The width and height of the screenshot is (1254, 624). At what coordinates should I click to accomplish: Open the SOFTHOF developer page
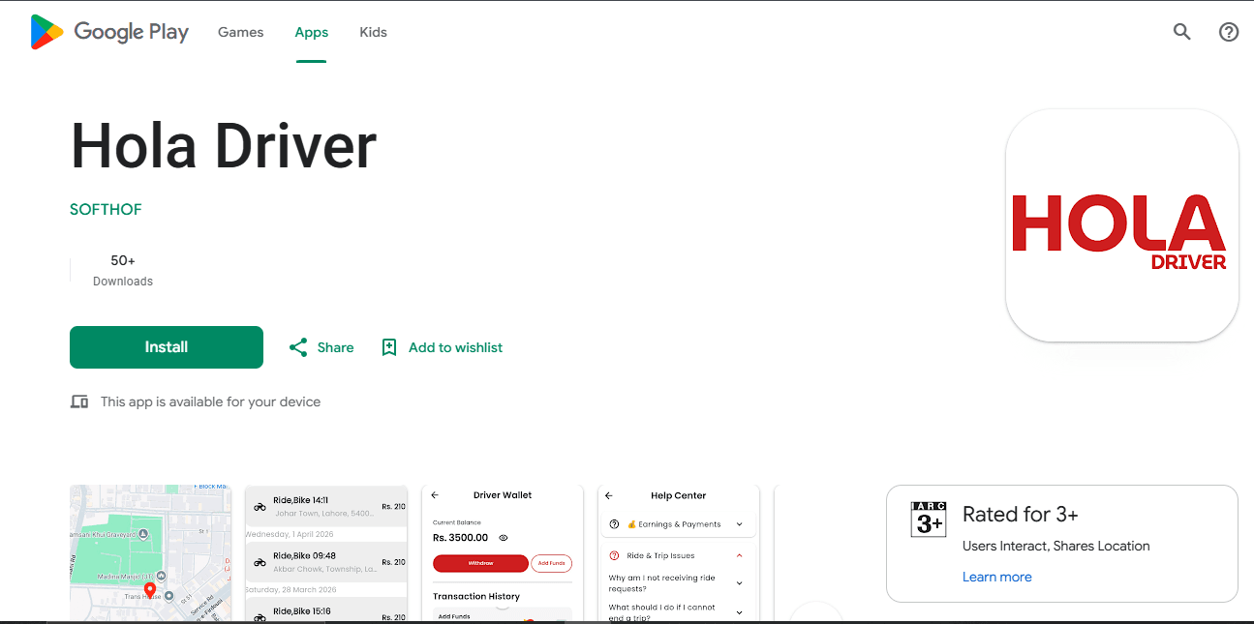[x=106, y=209]
